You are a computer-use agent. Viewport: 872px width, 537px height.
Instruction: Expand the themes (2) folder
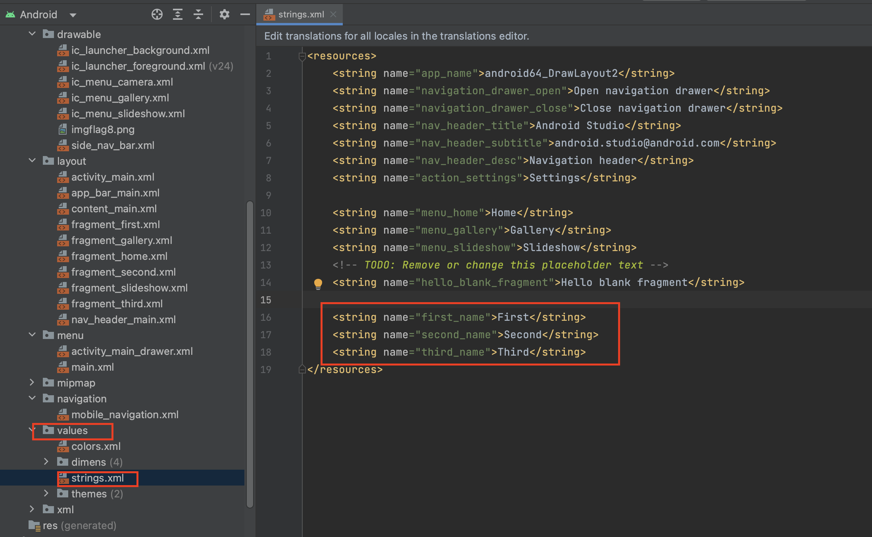(x=46, y=493)
